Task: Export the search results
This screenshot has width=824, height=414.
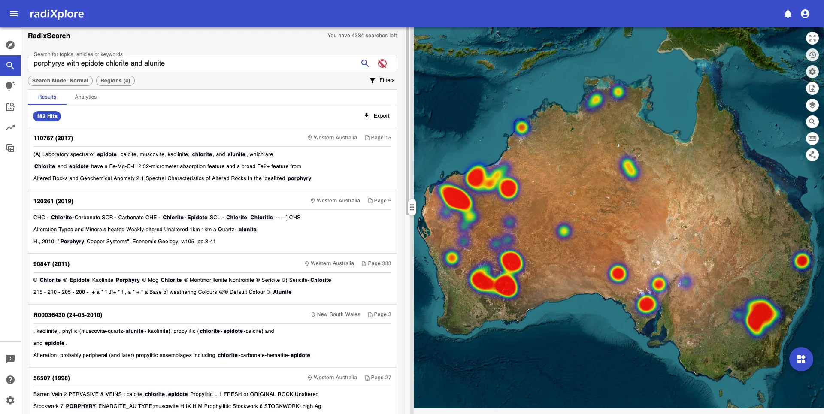Action: coord(376,116)
